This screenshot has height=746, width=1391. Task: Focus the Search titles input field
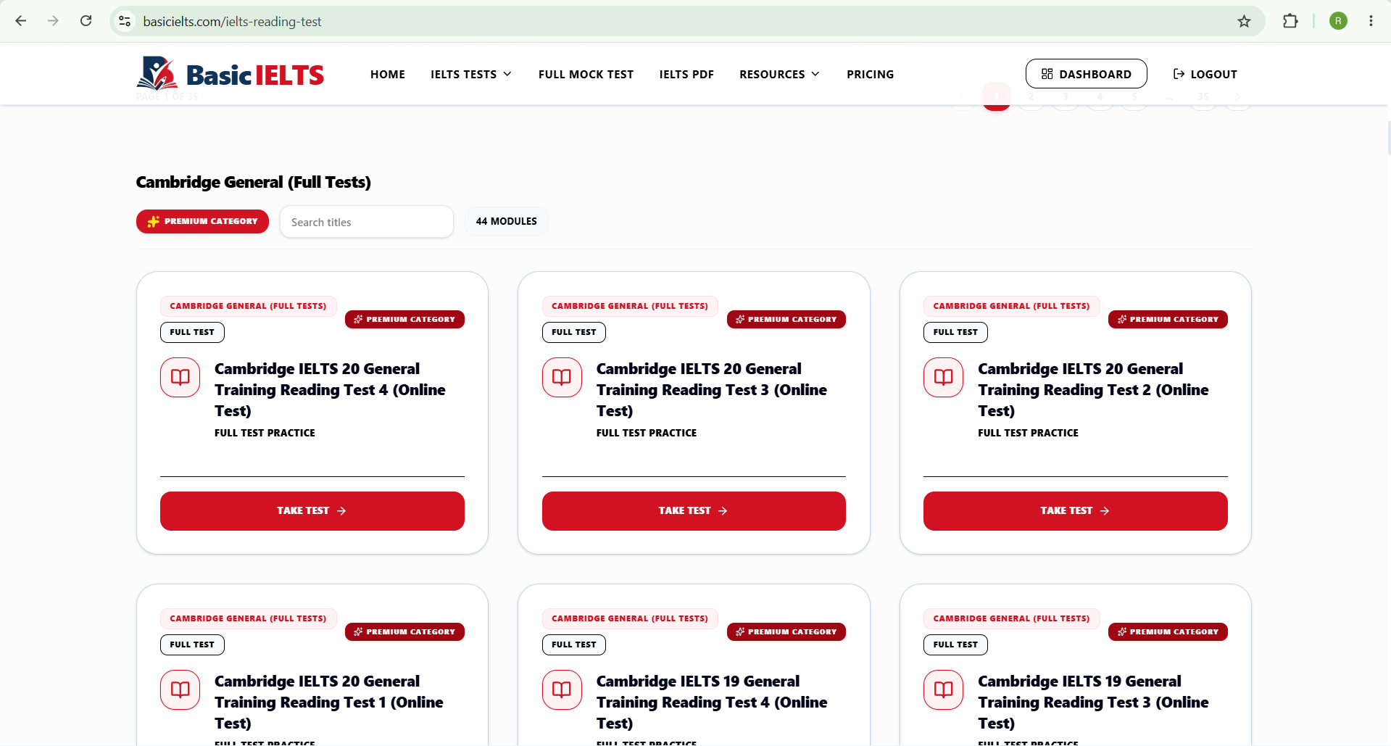coord(367,222)
